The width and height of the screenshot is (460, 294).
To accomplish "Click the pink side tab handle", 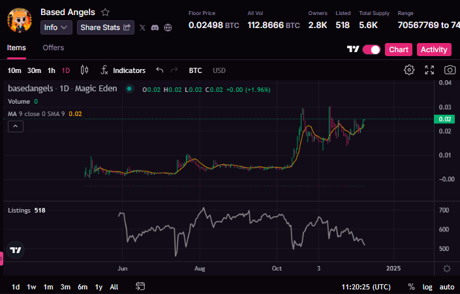I will pos(1,259).
